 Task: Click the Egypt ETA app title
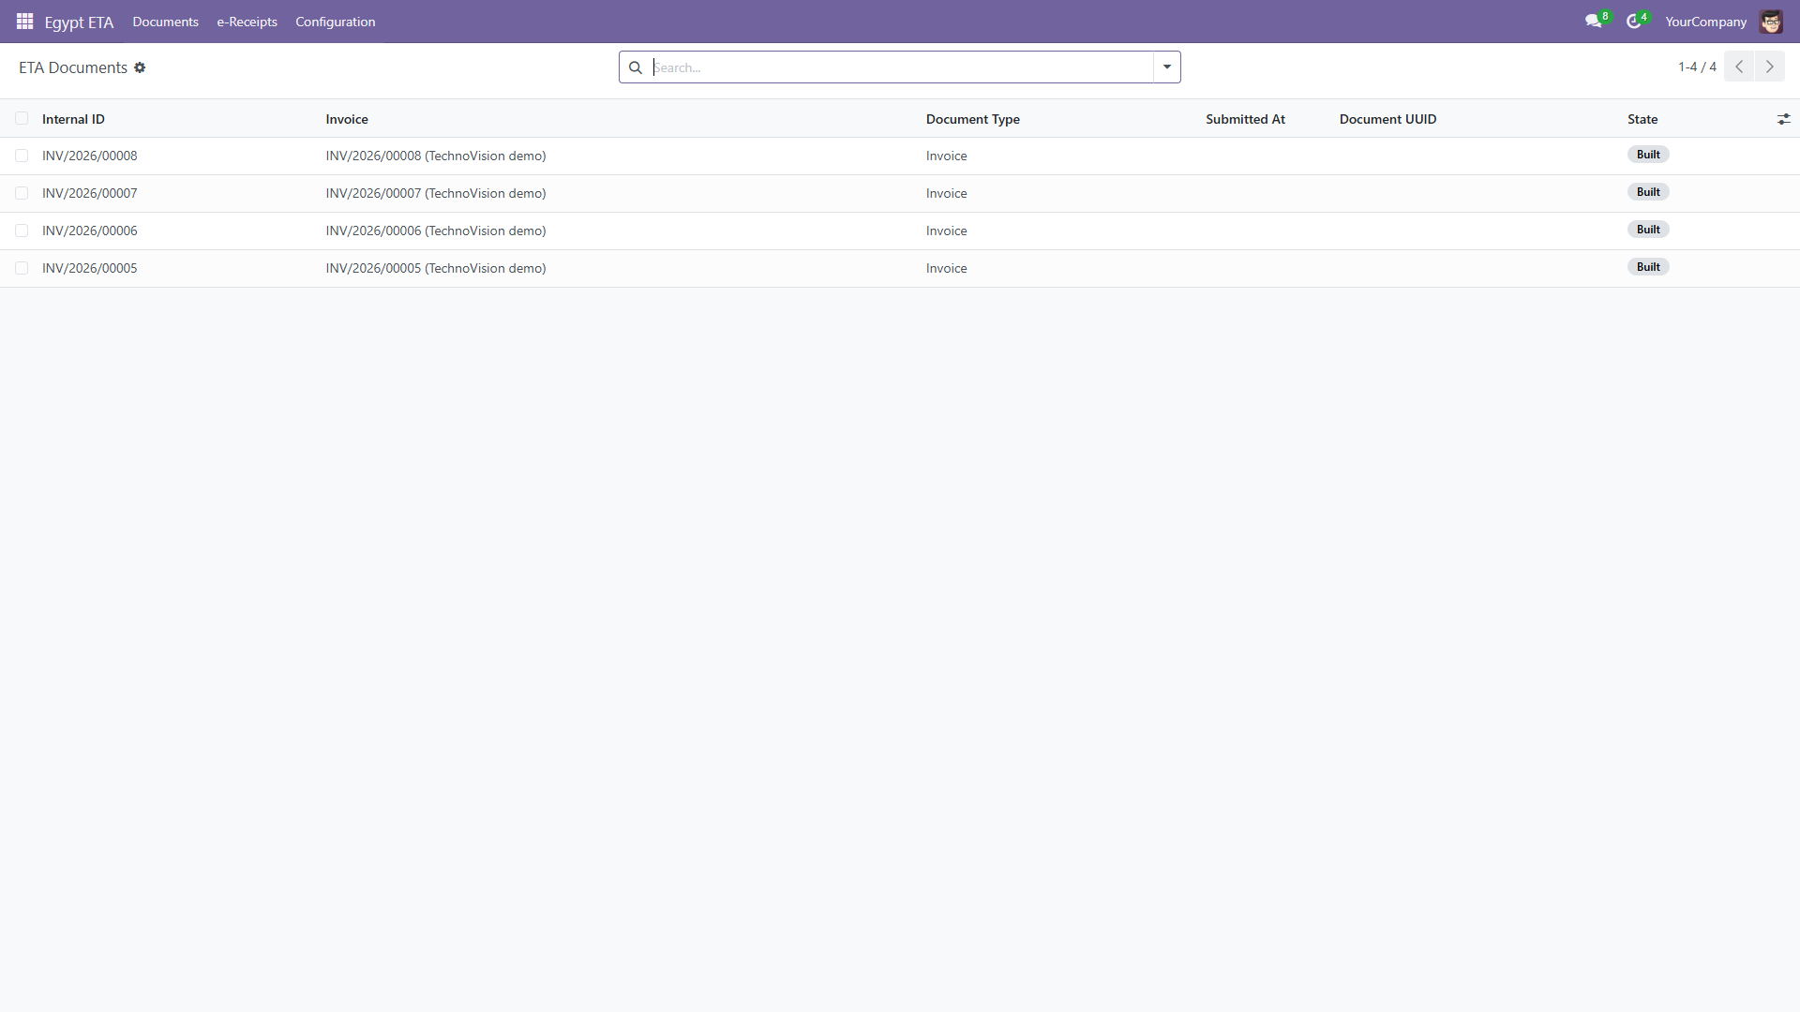(79, 22)
